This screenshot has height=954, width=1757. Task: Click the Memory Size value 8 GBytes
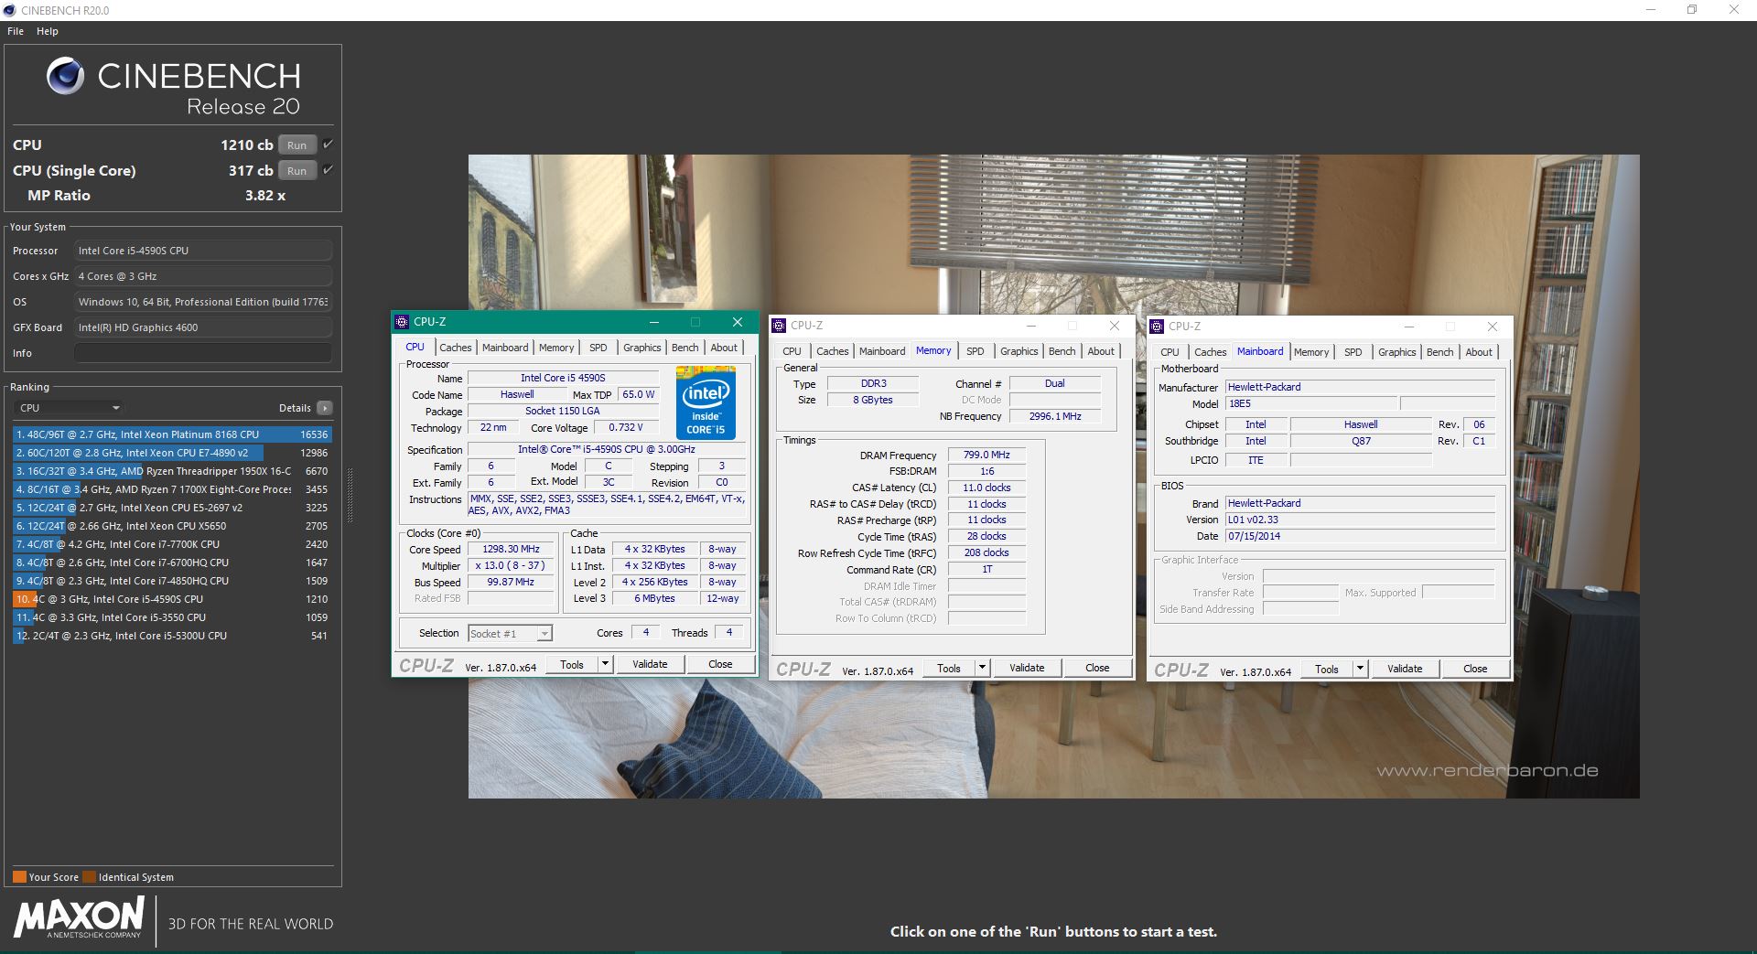872,400
